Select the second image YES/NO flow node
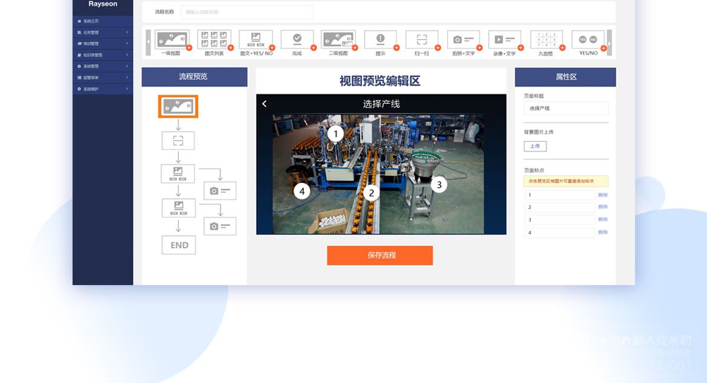707x383 pixels. point(178,208)
